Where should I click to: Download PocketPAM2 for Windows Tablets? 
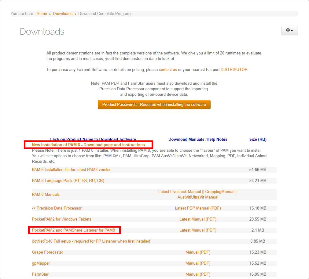pos(61,219)
